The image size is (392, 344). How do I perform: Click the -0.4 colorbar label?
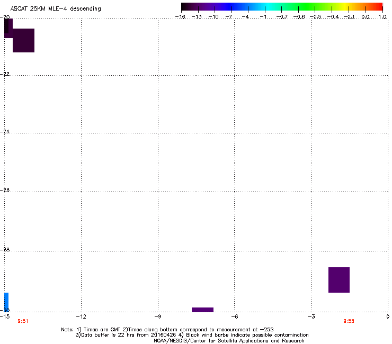333,17
